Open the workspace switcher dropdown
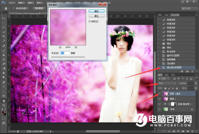This screenshot has width=199, height=134. (x=189, y=9)
